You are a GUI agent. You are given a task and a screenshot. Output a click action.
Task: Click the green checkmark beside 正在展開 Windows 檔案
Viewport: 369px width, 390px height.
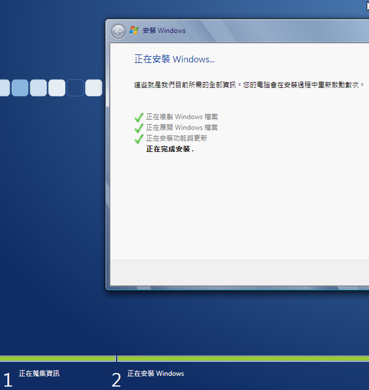pos(139,128)
